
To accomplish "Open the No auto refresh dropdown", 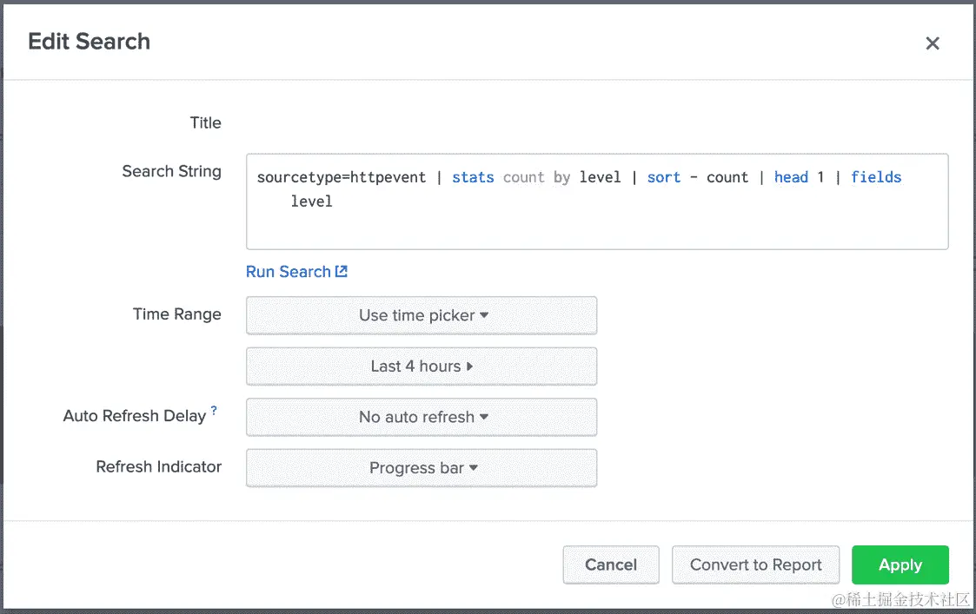I will click(422, 417).
